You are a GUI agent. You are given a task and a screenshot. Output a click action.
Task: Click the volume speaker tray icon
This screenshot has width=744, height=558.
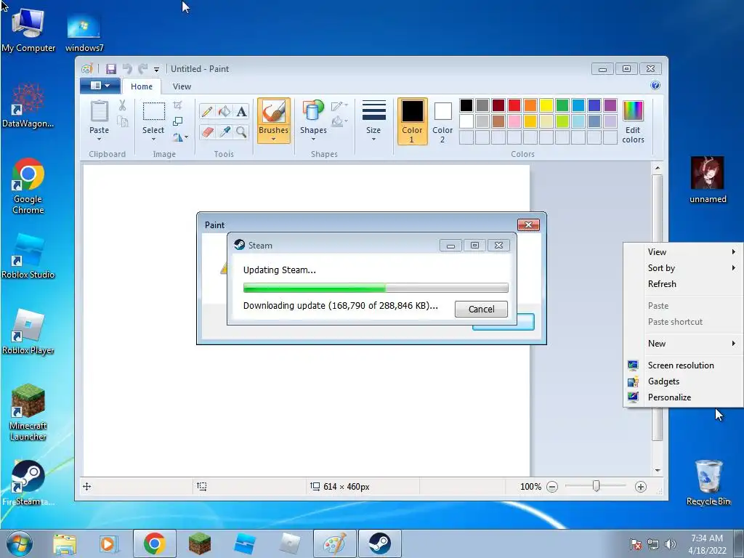(x=671, y=544)
